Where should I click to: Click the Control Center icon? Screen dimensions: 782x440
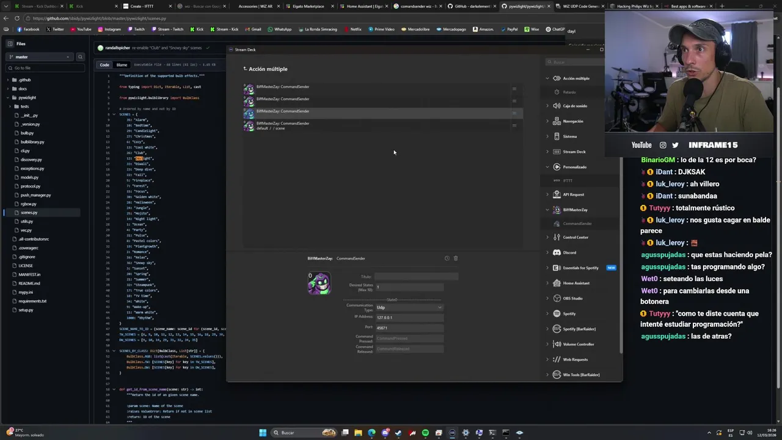click(x=557, y=237)
